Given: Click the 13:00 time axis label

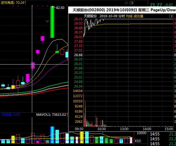Looking at the screenshot, I should point(124,129).
